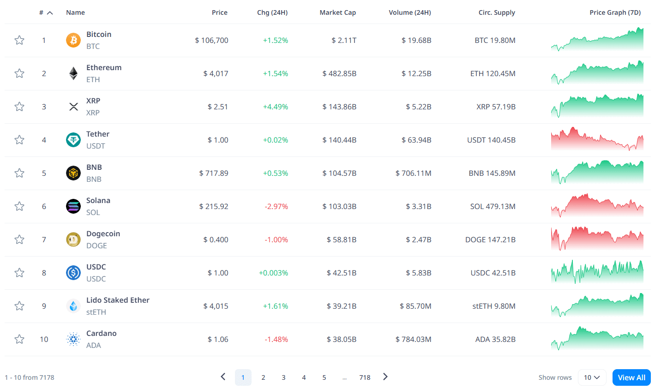Go to next page with right chevron
The image size is (655, 389).
[385, 377]
